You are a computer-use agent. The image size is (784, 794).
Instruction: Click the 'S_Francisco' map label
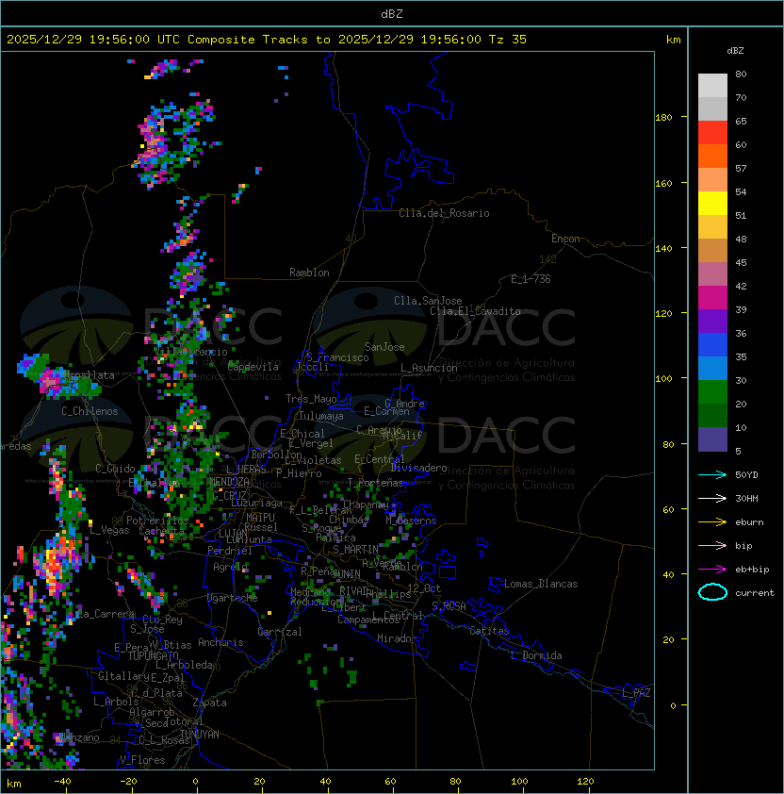tap(337, 357)
